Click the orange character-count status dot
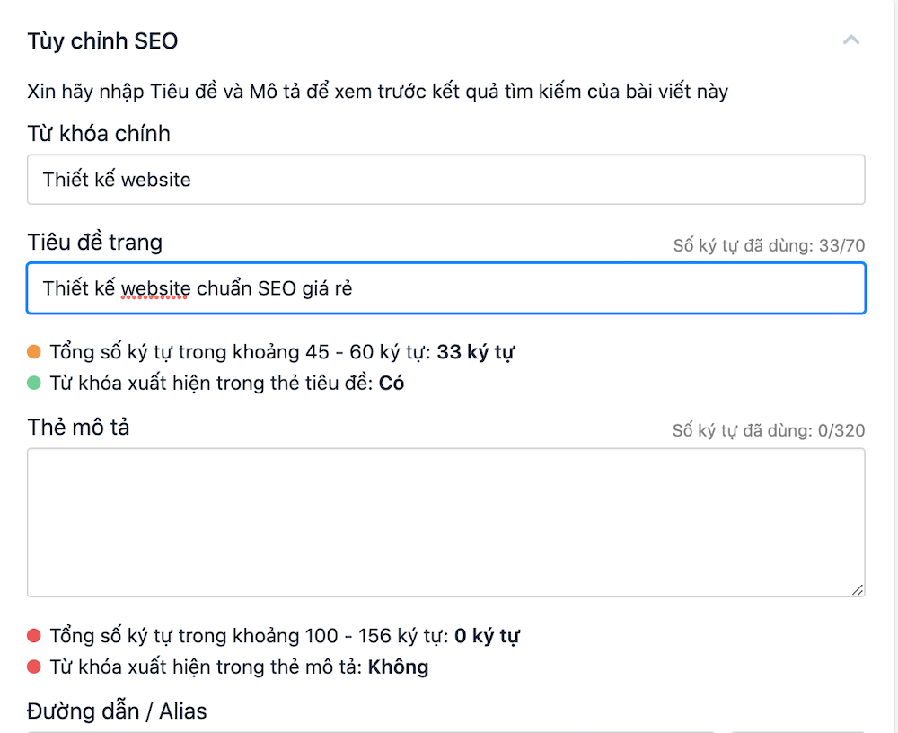898x733 pixels. click(x=34, y=352)
